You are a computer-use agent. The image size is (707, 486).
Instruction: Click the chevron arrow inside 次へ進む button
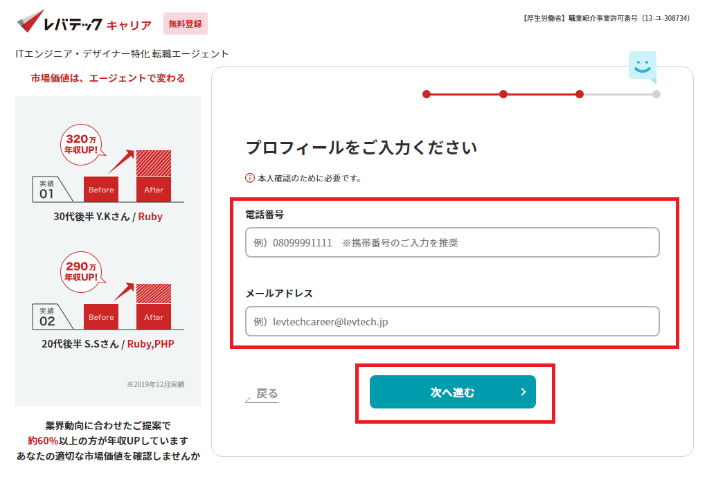tap(523, 392)
